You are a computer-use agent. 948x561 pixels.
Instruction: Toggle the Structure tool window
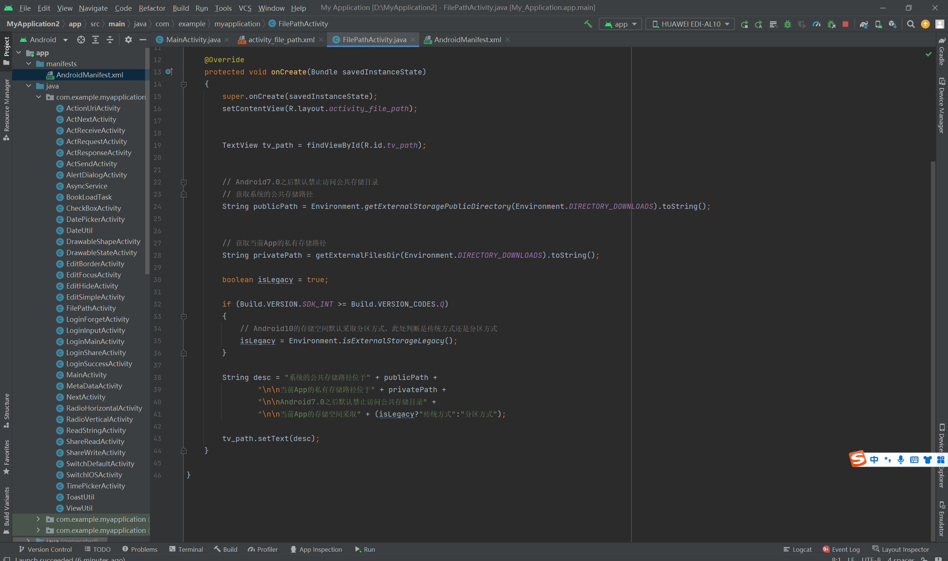pyautogui.click(x=6, y=410)
